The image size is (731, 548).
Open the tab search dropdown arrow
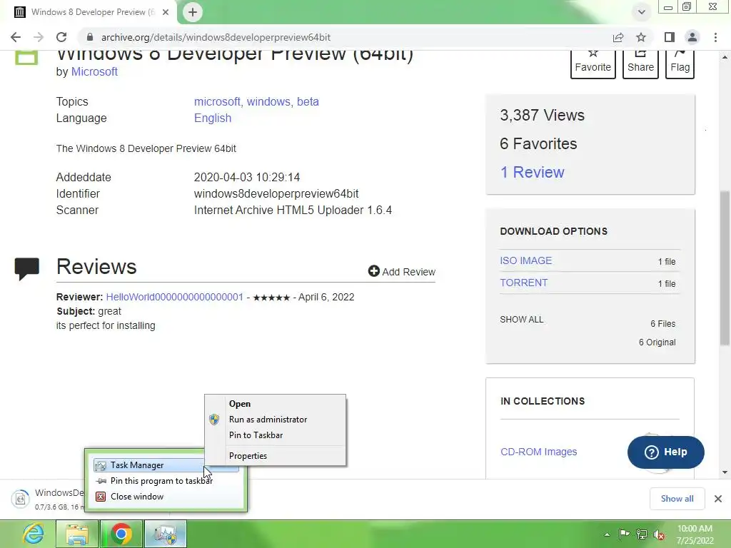point(642,12)
